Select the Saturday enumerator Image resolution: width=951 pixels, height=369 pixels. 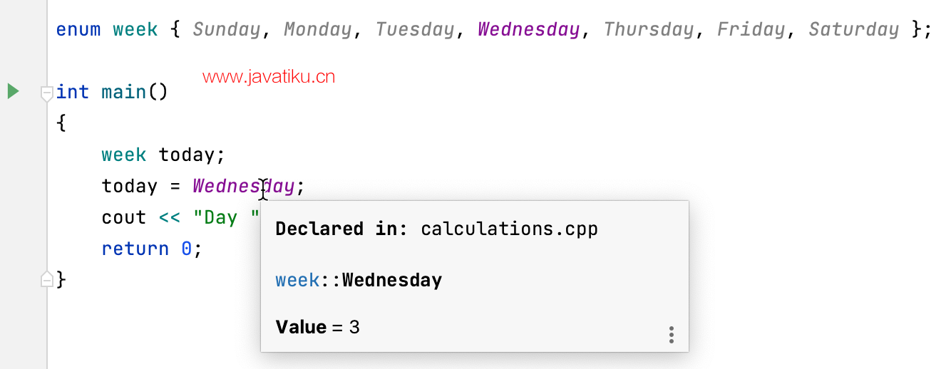click(853, 29)
